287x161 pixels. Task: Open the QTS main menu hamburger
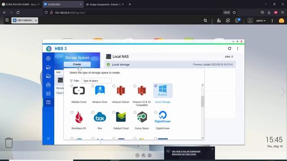click(x=7, y=20)
